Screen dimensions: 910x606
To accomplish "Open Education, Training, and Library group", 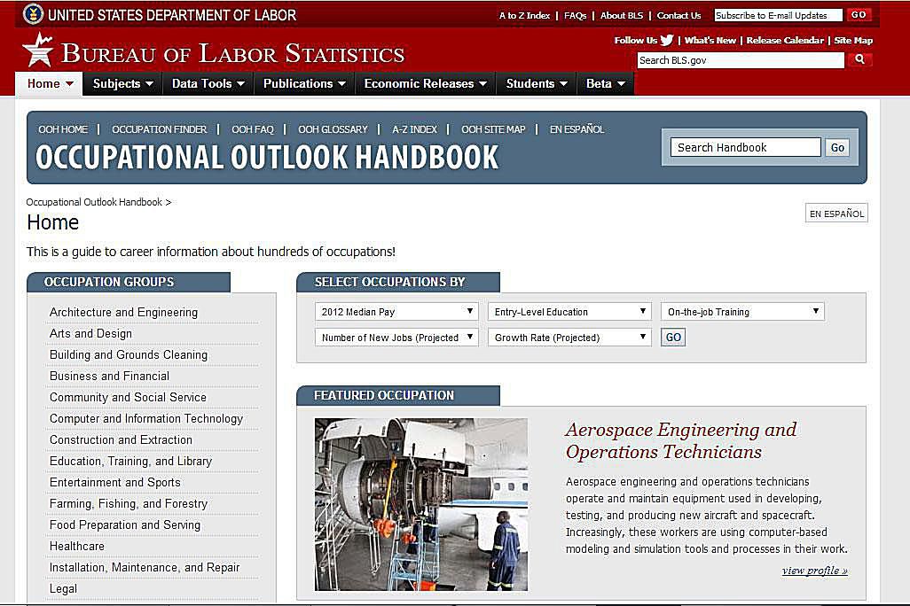I will (130, 461).
